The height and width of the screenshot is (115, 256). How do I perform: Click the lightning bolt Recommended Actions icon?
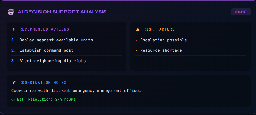point(14,29)
